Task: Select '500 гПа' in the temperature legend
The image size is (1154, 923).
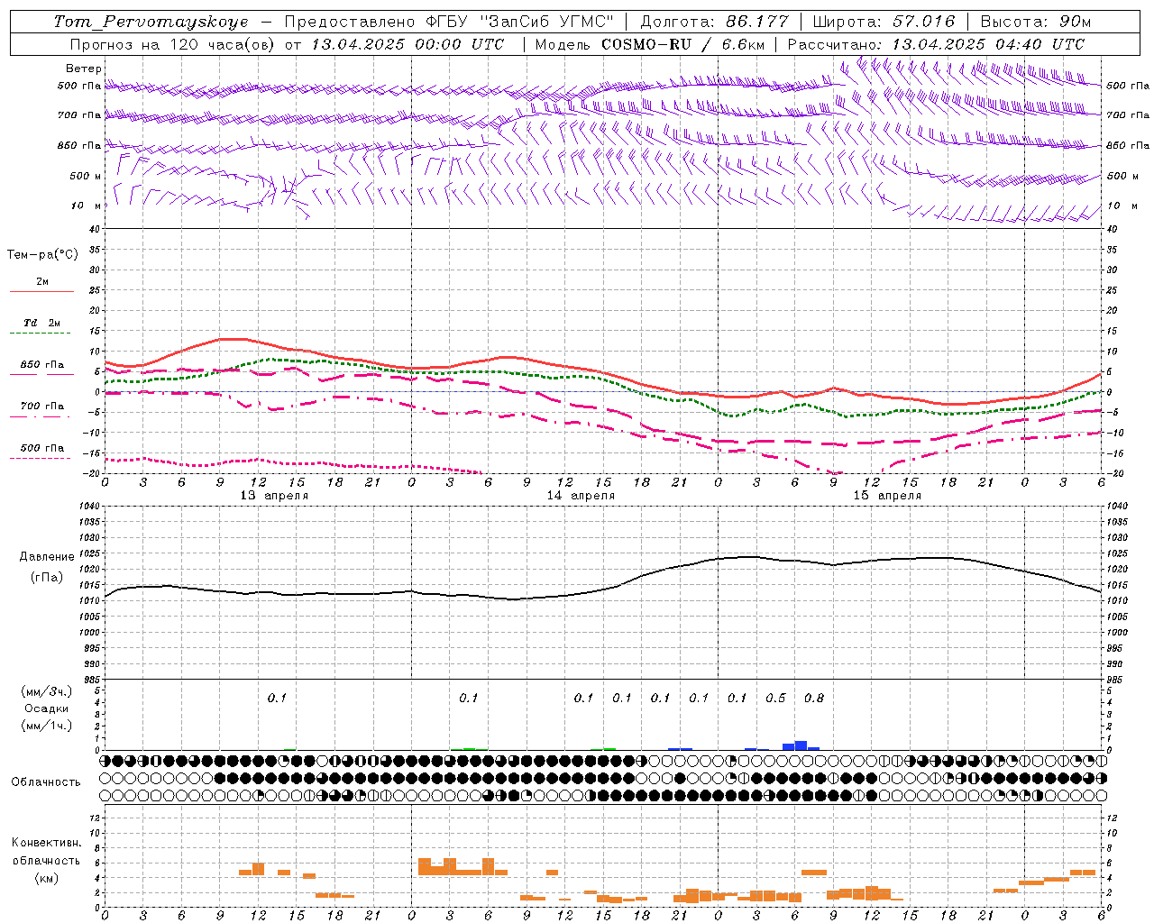Action: 42,448
